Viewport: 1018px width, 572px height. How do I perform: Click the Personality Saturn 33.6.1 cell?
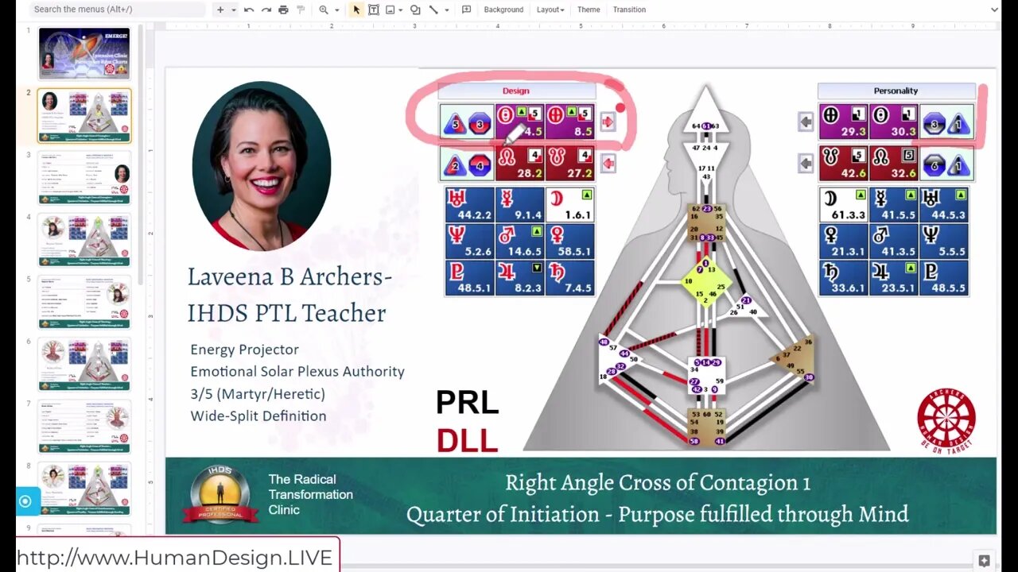coord(844,278)
